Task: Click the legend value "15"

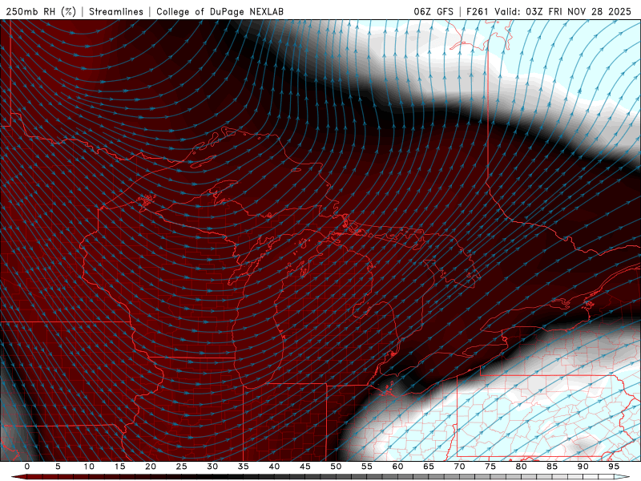Action: coord(119,467)
